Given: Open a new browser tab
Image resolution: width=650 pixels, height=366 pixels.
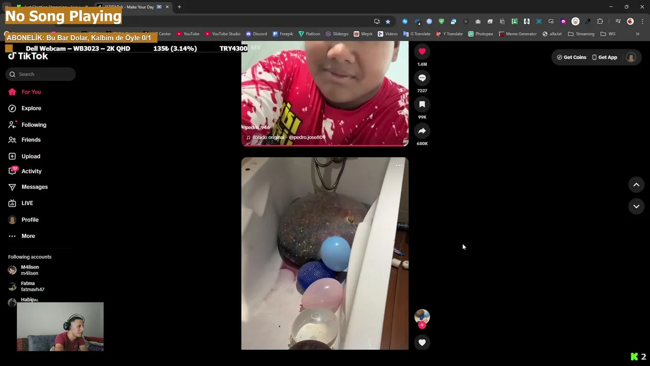Looking at the screenshot, I should tap(179, 7).
